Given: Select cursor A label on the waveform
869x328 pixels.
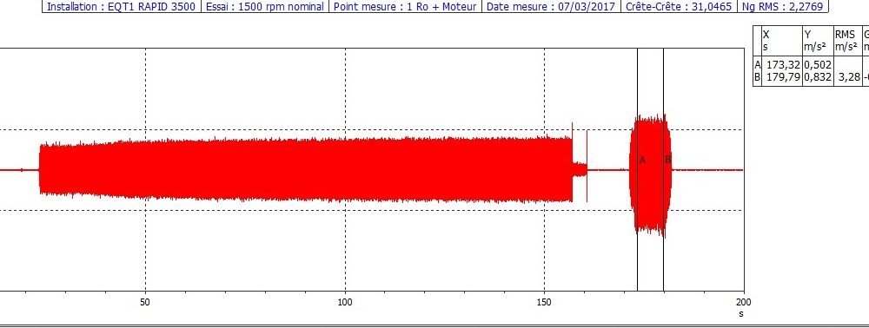Looking at the screenshot, I should pos(642,161).
